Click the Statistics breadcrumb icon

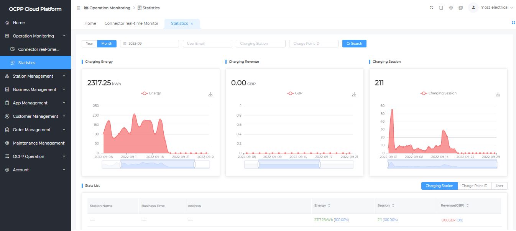(140, 8)
